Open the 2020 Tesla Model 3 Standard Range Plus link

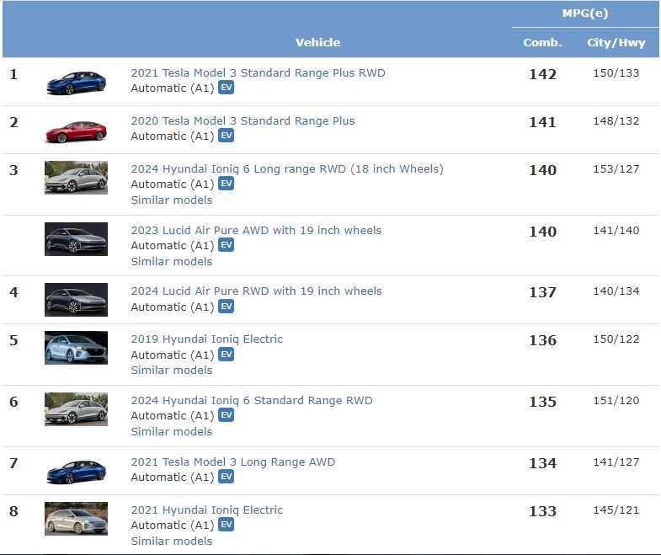(243, 121)
